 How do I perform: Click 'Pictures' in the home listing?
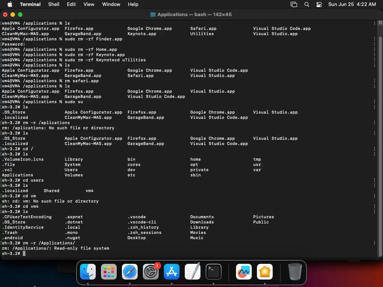(x=264, y=217)
